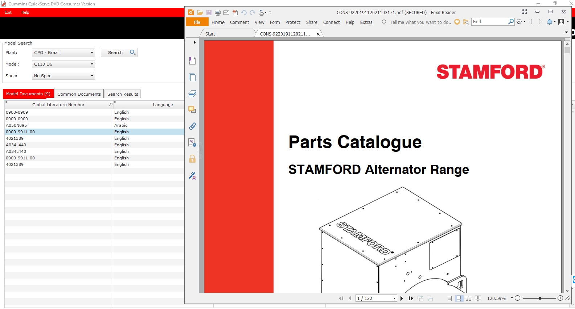Open the Spec dropdown showing No Spec
The height and width of the screenshot is (309, 575).
(63, 76)
